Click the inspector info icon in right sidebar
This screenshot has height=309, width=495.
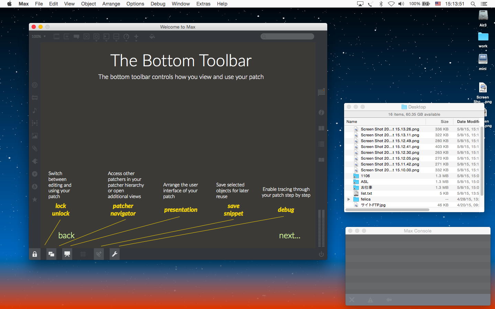point(321,113)
